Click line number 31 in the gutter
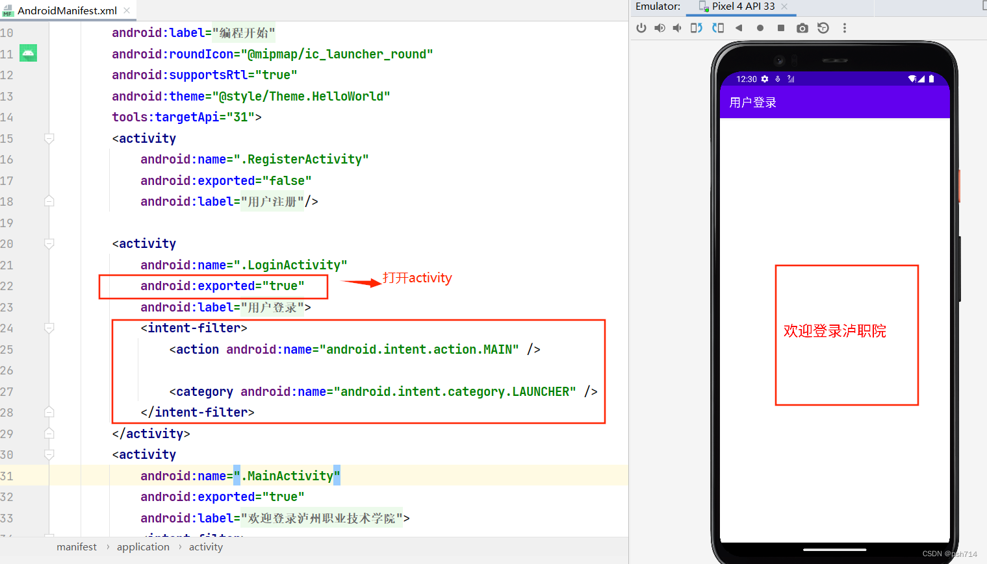Viewport: 987px width, 564px height. tap(6, 476)
